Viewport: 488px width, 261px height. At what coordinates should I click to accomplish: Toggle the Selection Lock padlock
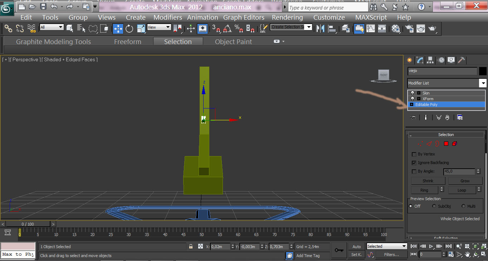(191, 246)
